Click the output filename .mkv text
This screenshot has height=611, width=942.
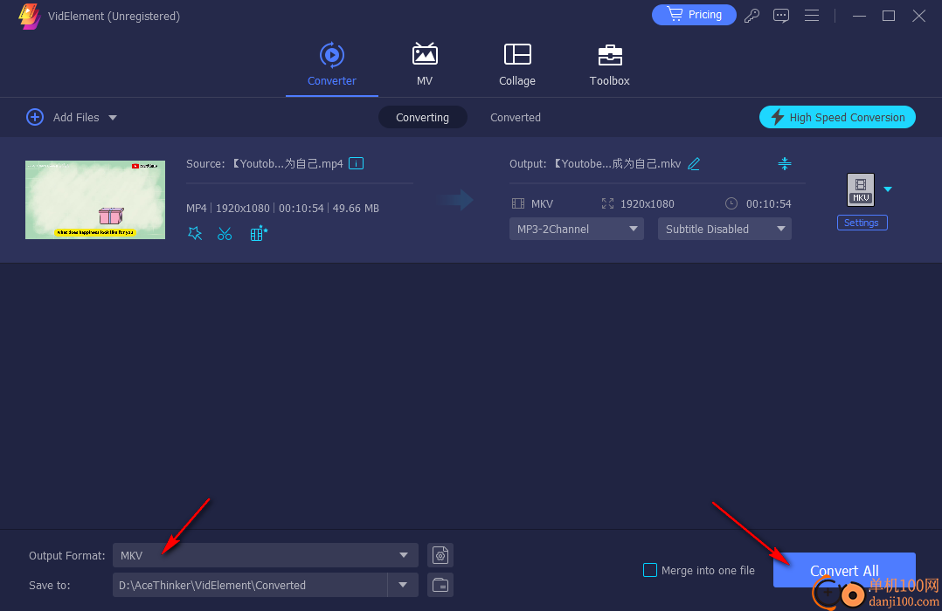tap(617, 164)
